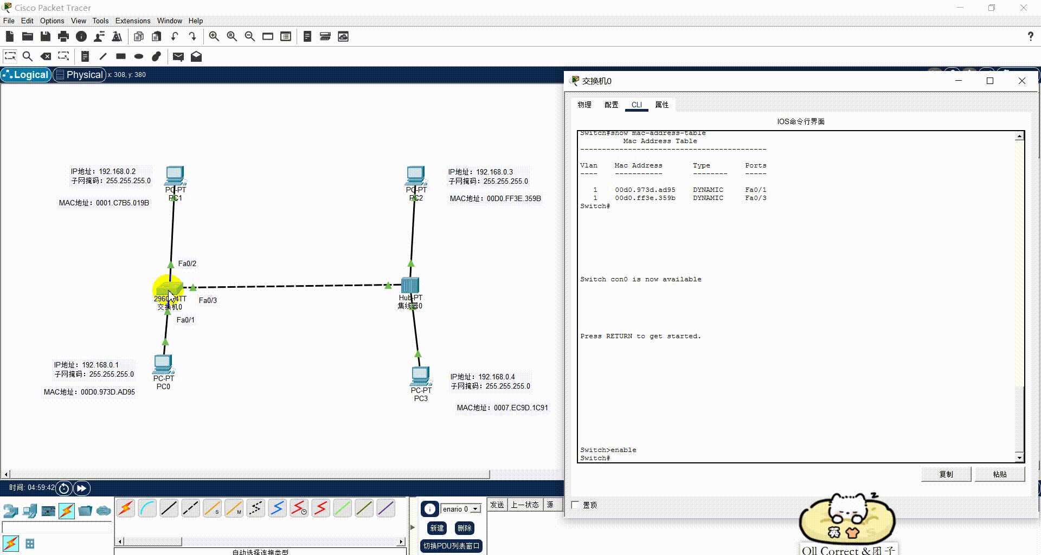Select the freeform draw tool
1041x555 pixels.
157,56
